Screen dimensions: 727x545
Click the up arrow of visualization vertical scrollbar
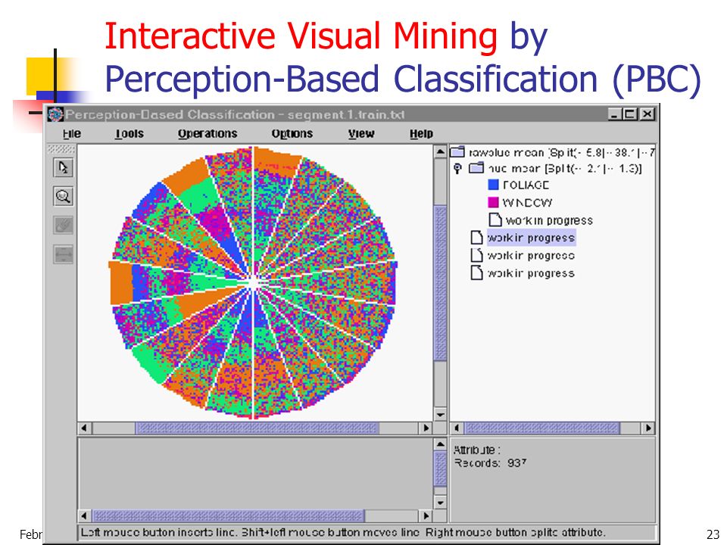click(x=440, y=151)
